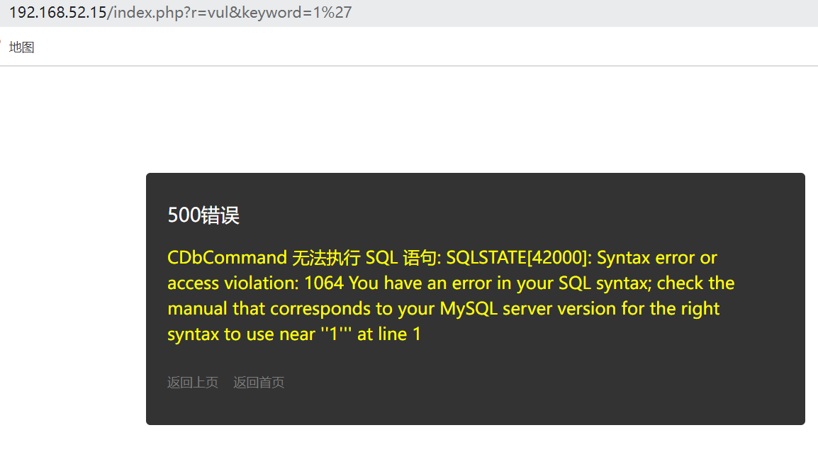Click the 'at line 1' text
Screen dimensions: 818x452
[388, 334]
